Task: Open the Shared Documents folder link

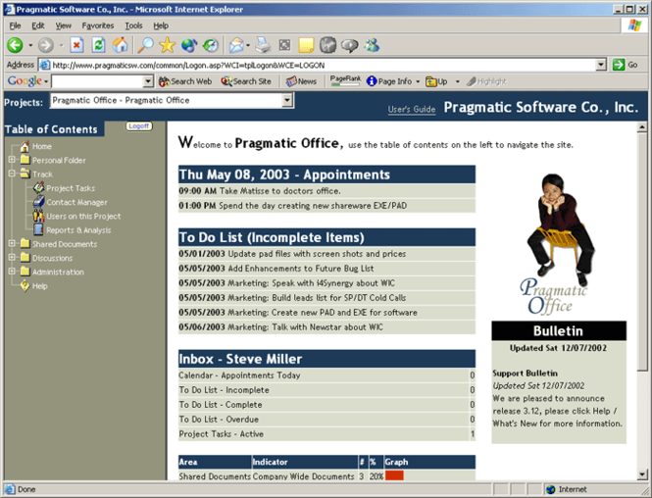Action: click(x=65, y=244)
